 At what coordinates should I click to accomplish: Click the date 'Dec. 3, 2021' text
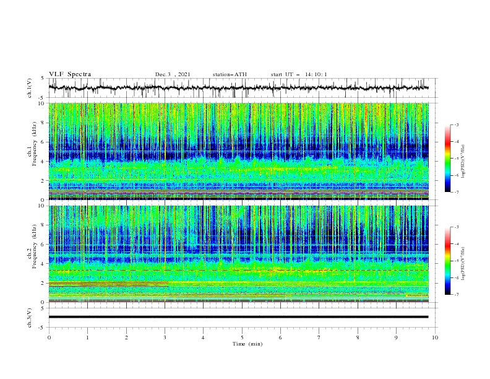pyautogui.click(x=173, y=74)
